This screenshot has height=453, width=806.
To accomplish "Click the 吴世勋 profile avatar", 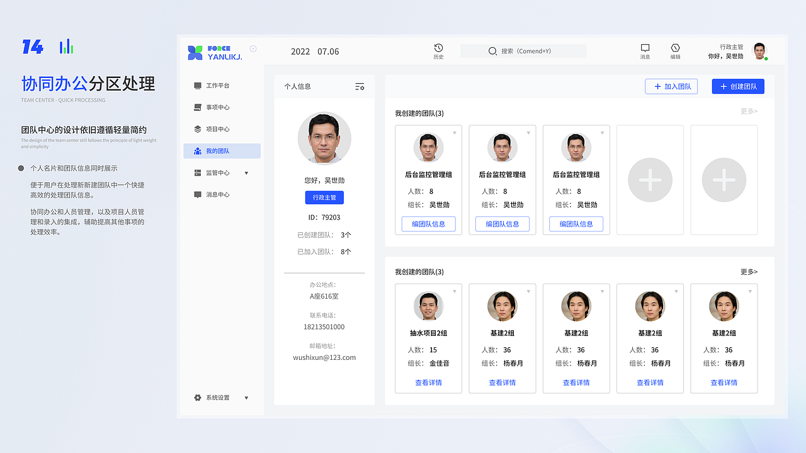I will [759, 50].
